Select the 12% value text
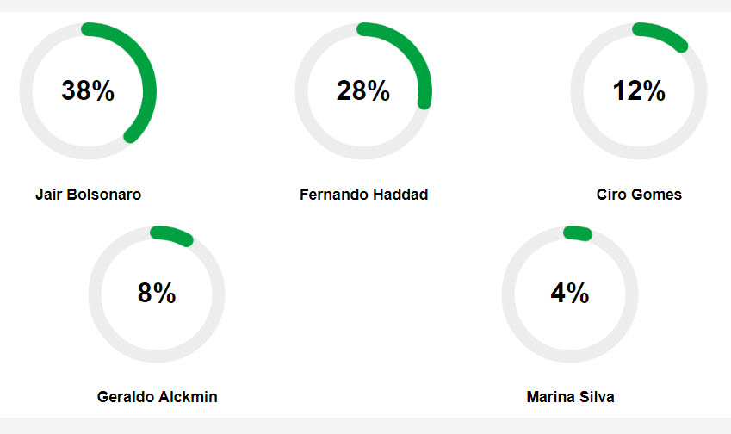Viewport: 731px width, 434px height. tap(639, 90)
